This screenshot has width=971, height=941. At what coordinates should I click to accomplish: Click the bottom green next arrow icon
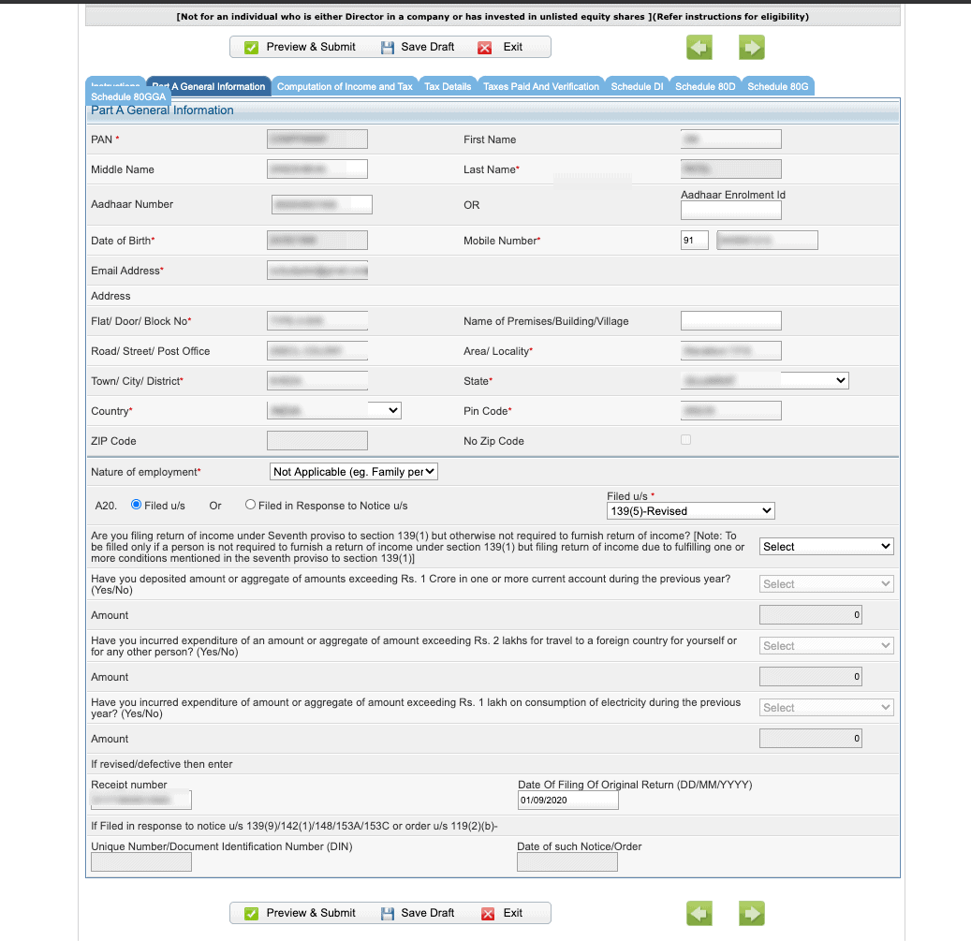(752, 913)
